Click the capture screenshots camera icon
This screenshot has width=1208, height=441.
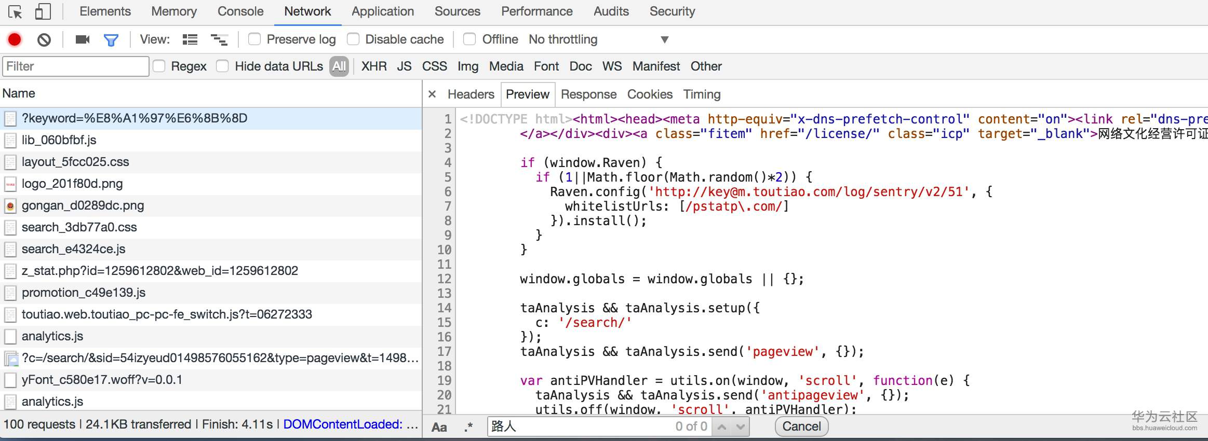[x=83, y=39]
